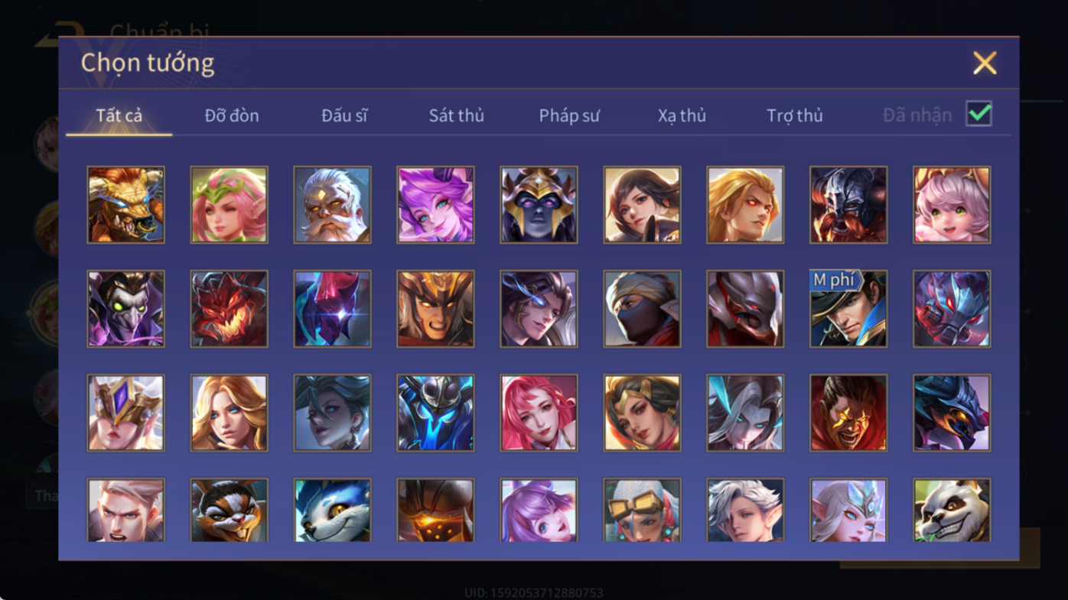Choose the white-bearded old man hero
The width and height of the screenshot is (1068, 600).
332,205
